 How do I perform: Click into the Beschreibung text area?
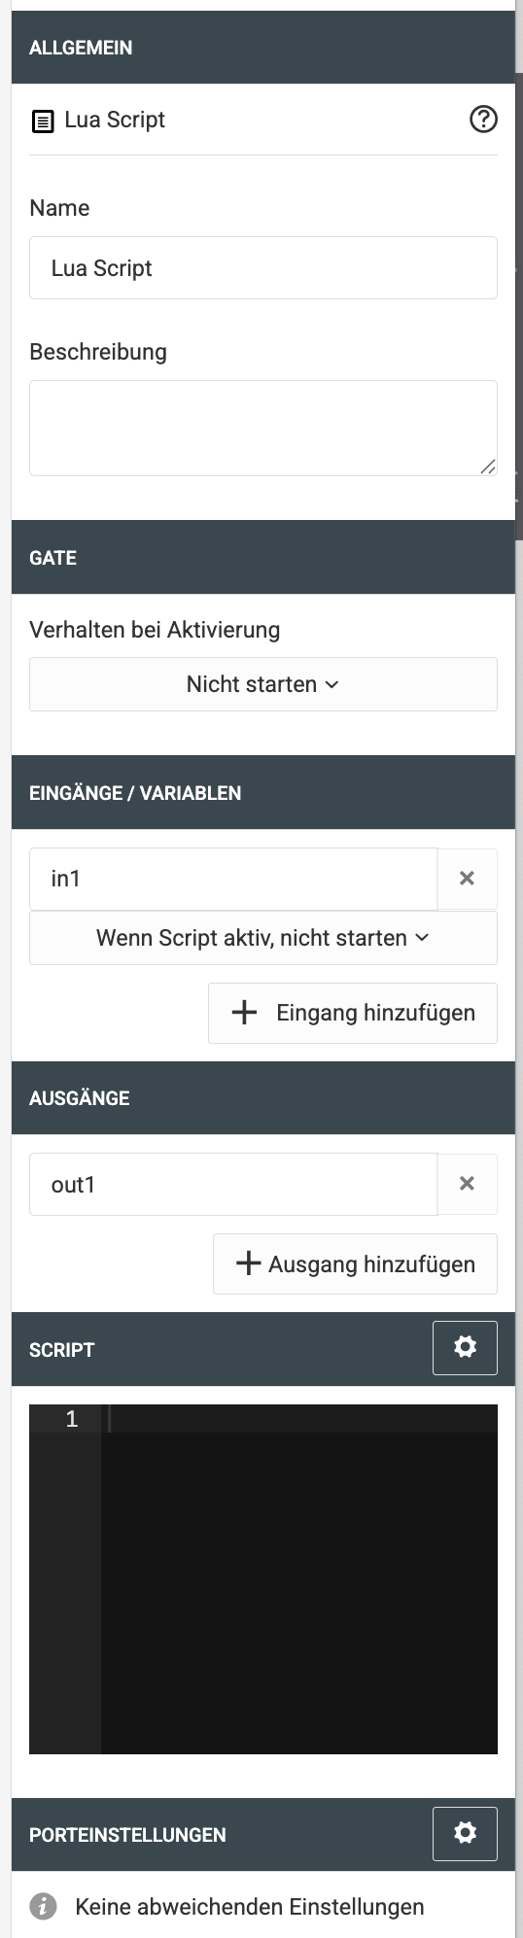click(263, 429)
